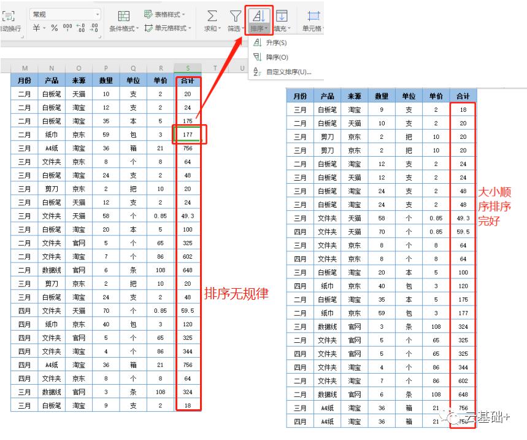
Task: Click the increase decimal icon
Action: click(x=81, y=28)
